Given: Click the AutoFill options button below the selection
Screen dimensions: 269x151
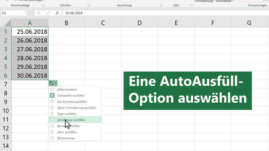Looking at the screenshot, I should pos(53,83).
